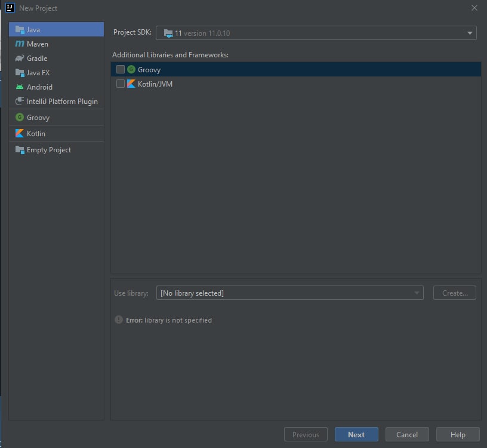Viewport: 487px width, 448px height.
Task: Click the '11 version 11.0.10' SDK text
Action: point(202,33)
